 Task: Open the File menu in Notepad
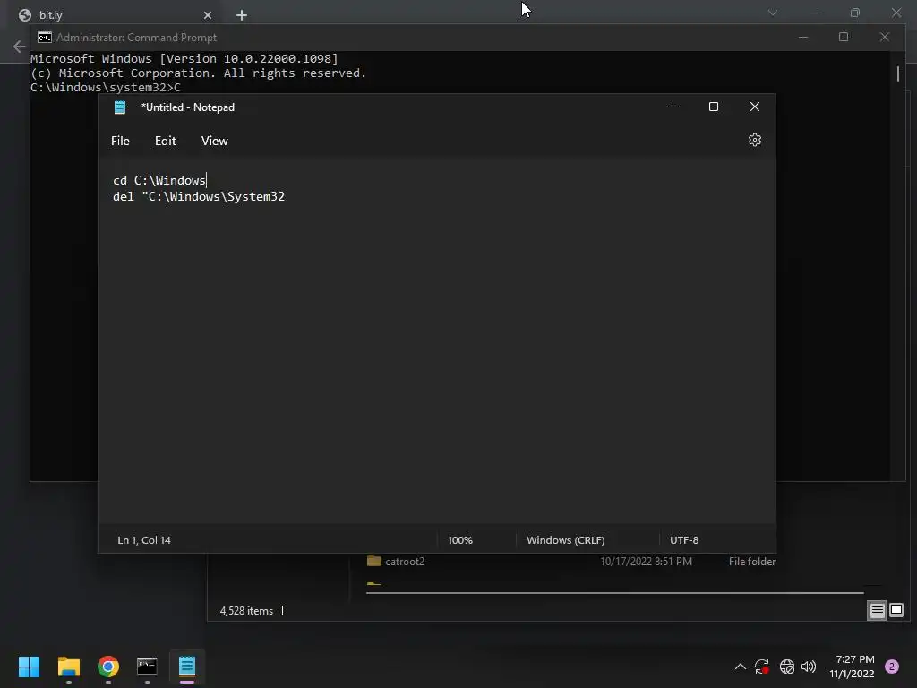point(121,141)
